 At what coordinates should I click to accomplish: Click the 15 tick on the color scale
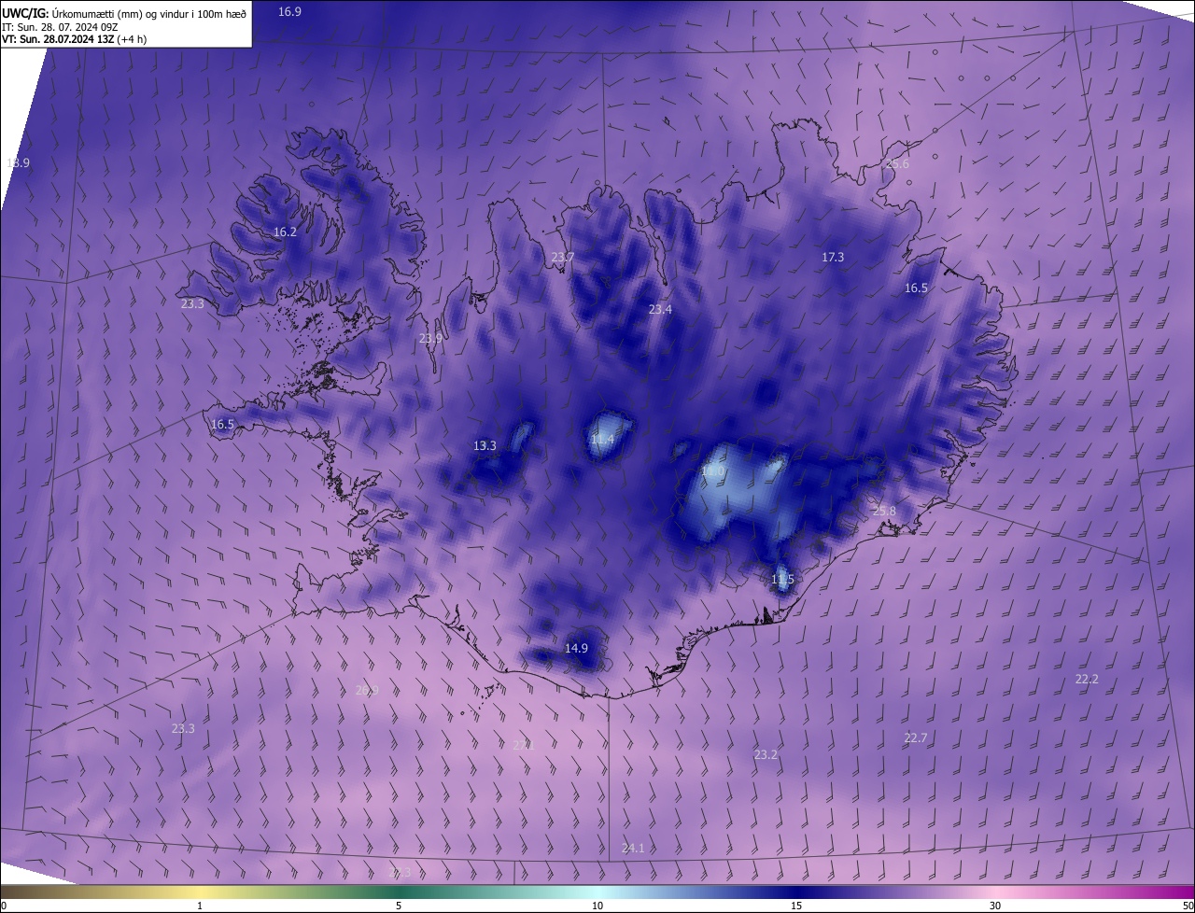(796, 906)
